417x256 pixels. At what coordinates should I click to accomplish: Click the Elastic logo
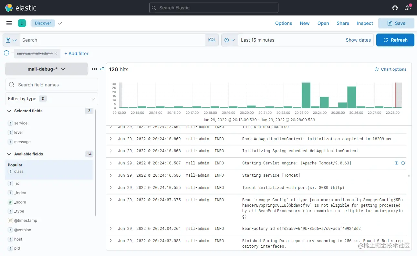pyautogui.click(x=21, y=8)
